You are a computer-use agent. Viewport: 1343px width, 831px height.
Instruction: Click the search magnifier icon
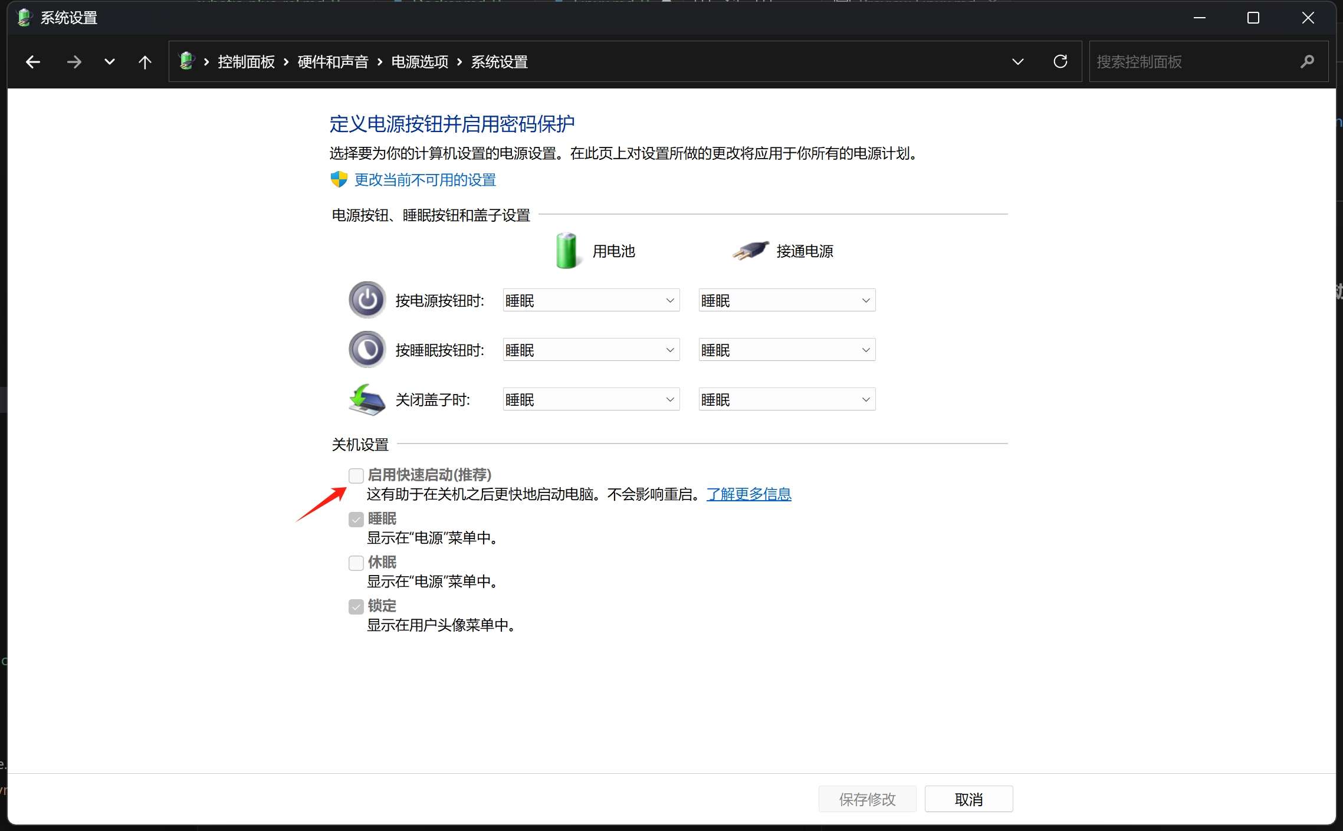(1307, 61)
